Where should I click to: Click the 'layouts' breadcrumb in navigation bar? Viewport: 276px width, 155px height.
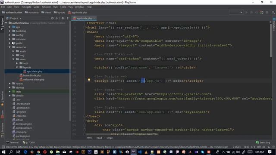[x=60, y=12]
